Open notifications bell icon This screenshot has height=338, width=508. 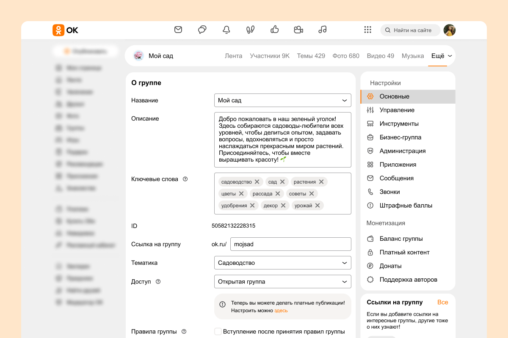pyautogui.click(x=226, y=30)
